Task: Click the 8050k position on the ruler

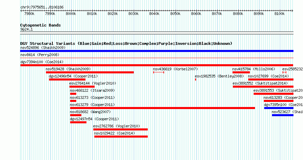Action: click(175, 14)
